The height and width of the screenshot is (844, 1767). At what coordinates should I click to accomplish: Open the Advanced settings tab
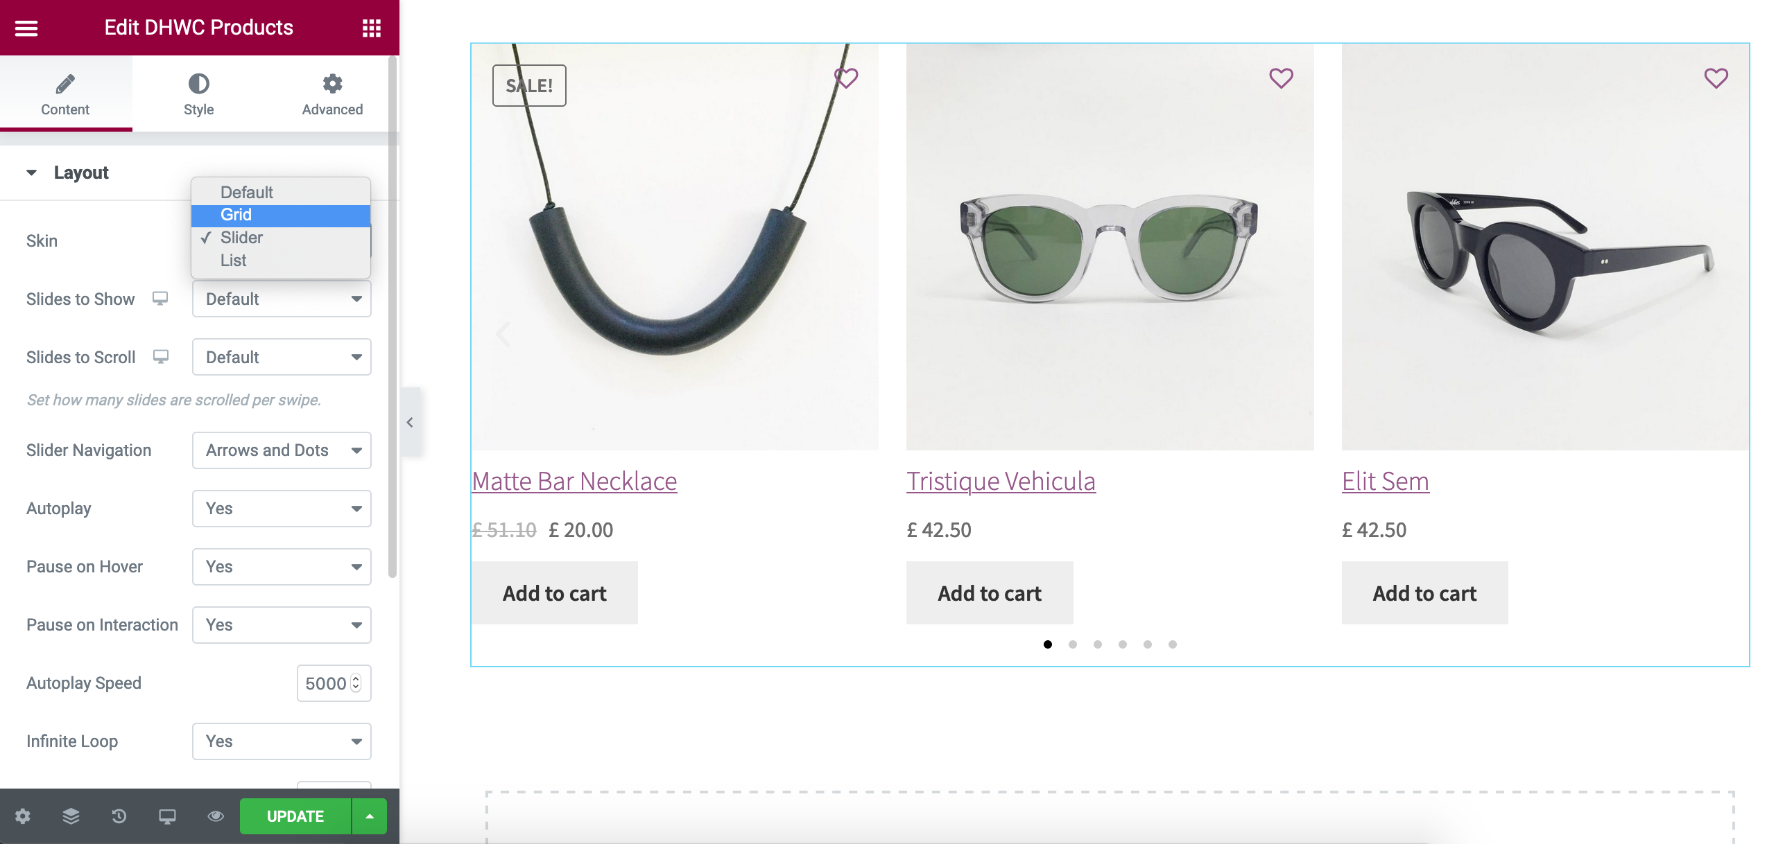(331, 94)
